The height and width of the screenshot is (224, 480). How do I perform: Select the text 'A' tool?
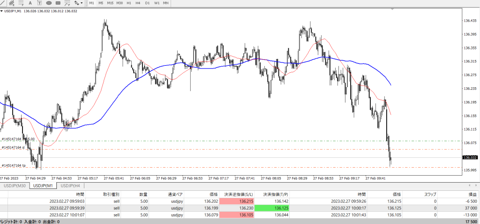[30, 3]
